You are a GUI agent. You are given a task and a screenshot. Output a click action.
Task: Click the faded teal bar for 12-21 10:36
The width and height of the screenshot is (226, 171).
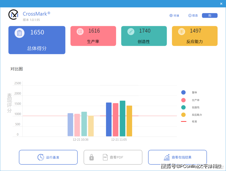[x=84, y=124]
